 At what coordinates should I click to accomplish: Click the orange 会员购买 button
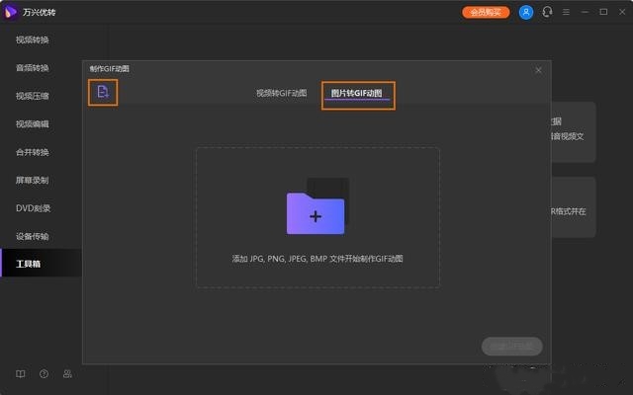pyautogui.click(x=486, y=12)
